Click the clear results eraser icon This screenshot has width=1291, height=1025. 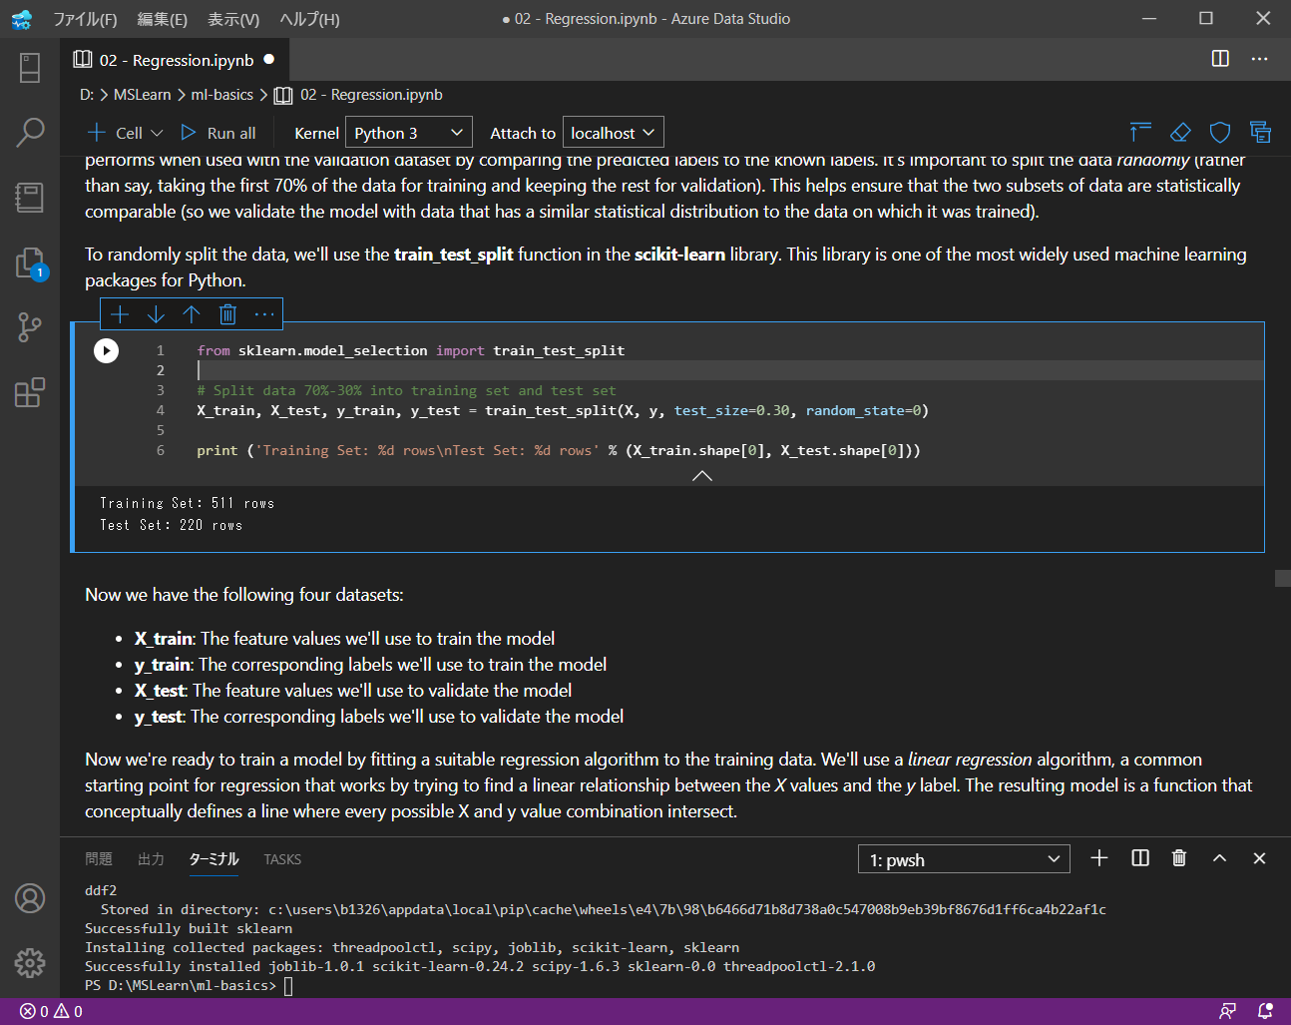pos(1180,133)
